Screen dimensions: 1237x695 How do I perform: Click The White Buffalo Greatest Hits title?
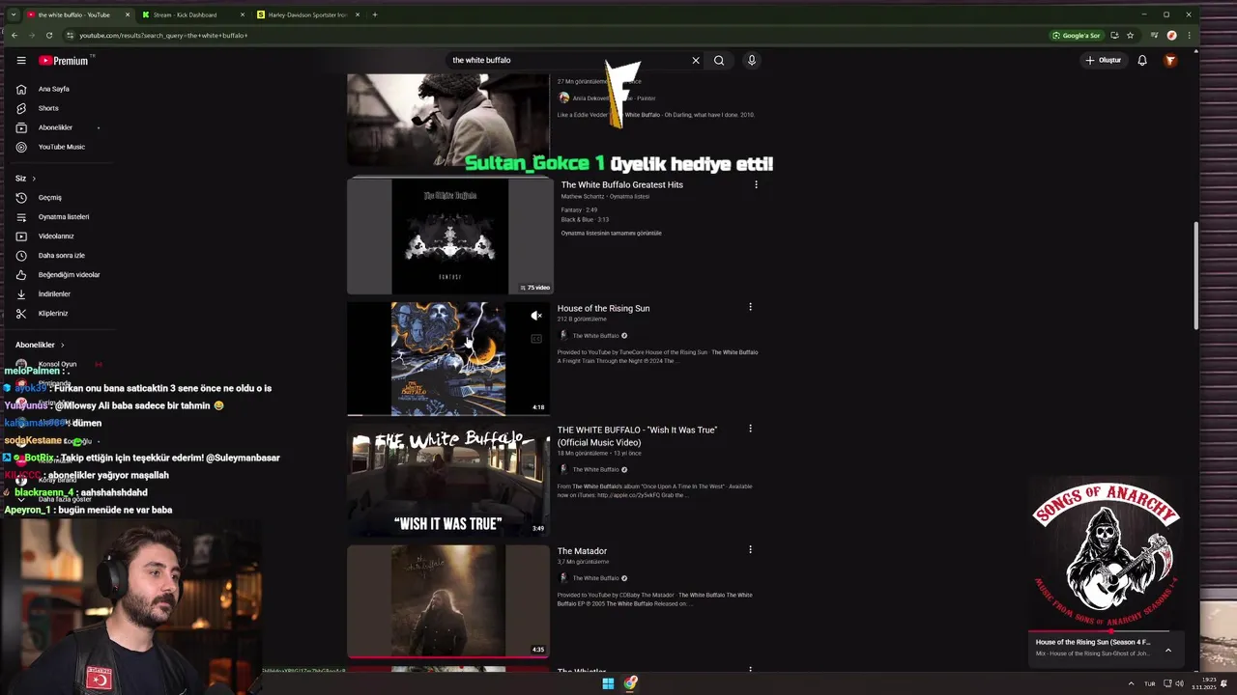(622, 184)
